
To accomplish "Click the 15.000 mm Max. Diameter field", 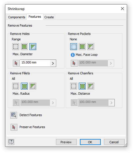I will [x=35, y=63].
